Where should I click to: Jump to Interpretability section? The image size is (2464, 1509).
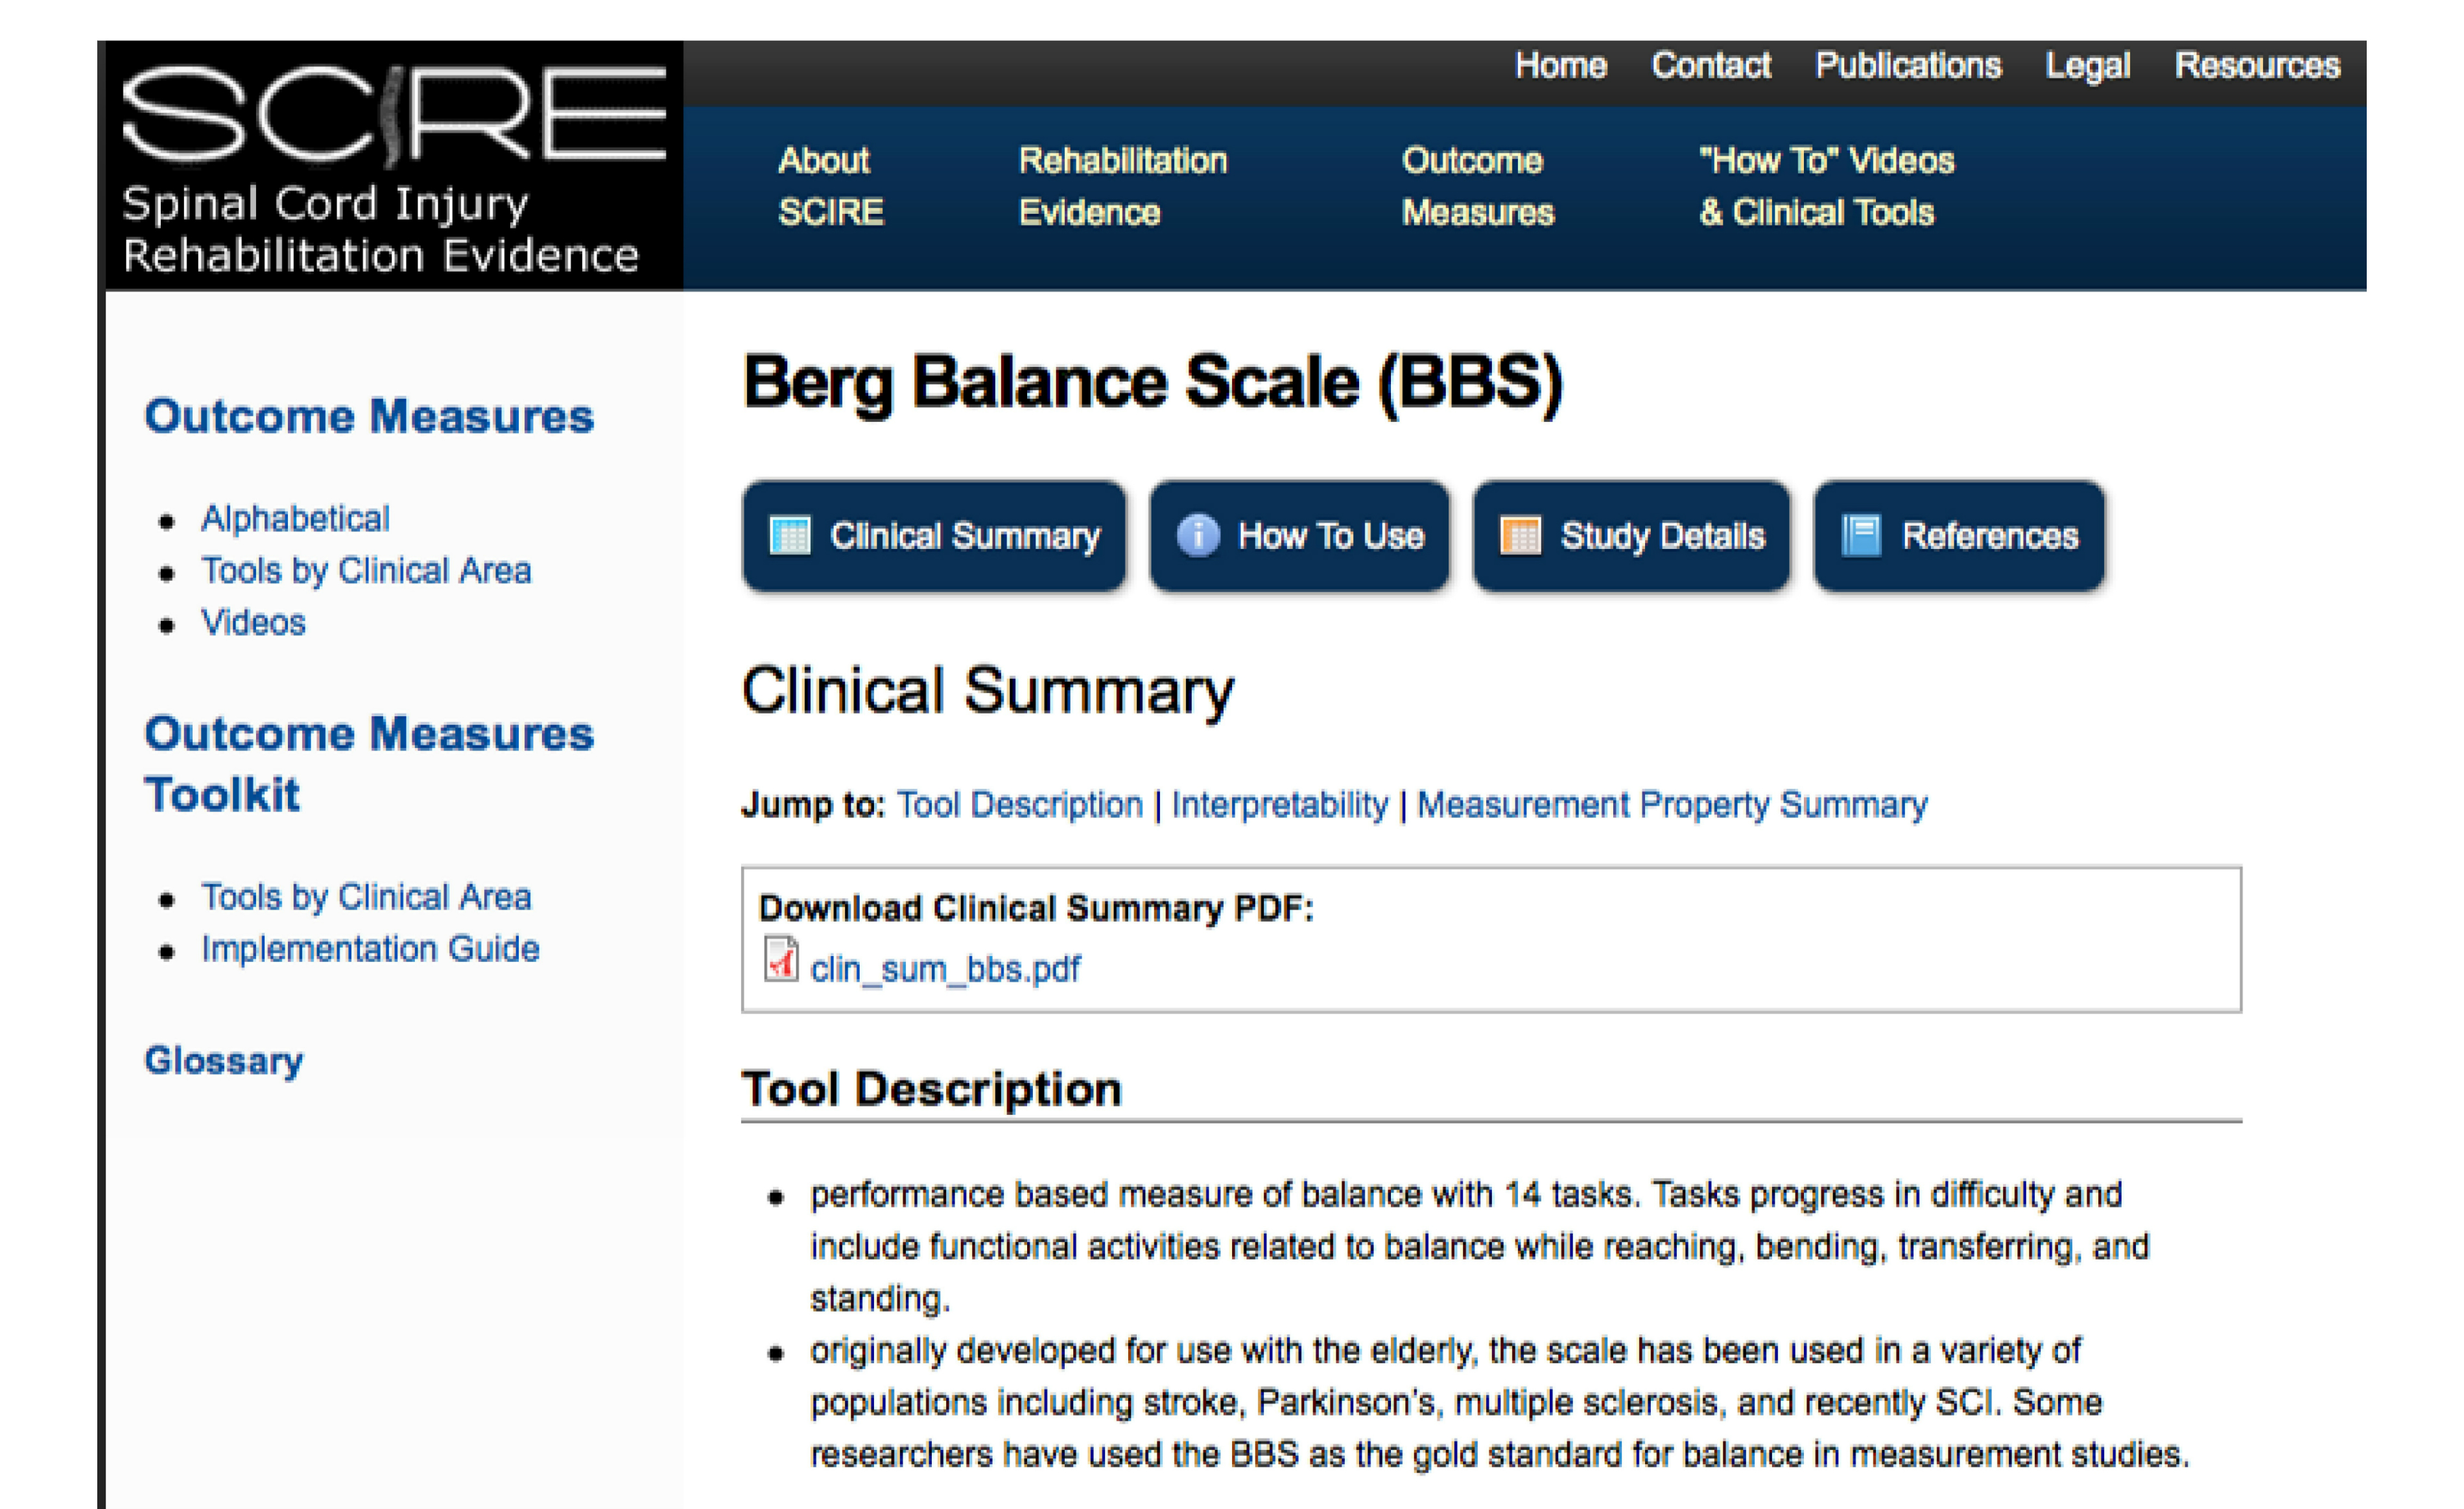pos(1279,804)
